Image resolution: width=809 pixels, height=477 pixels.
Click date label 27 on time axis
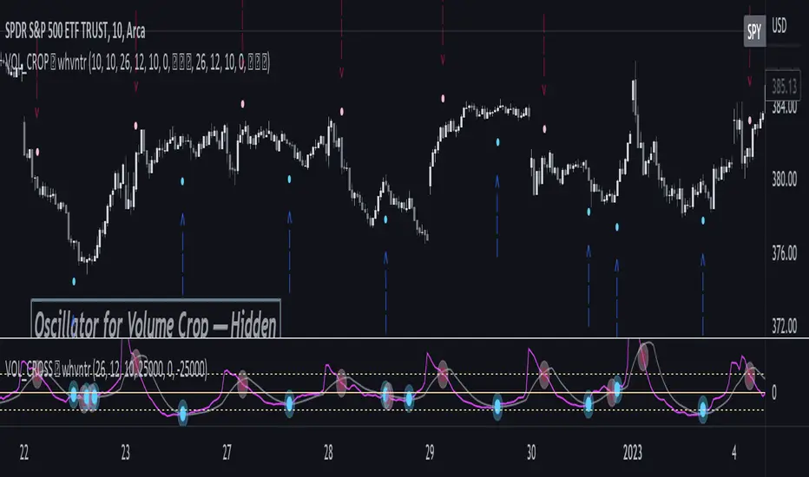pos(227,453)
